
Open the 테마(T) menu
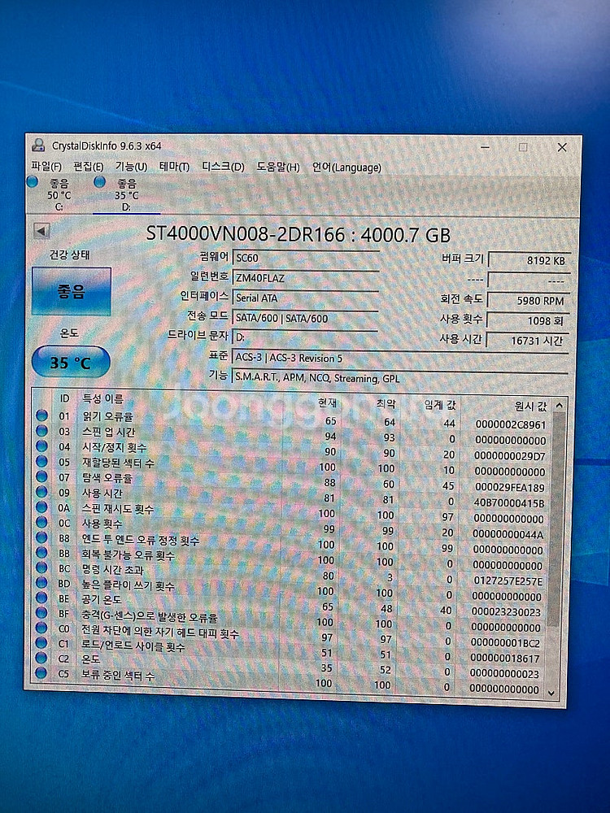[174, 167]
